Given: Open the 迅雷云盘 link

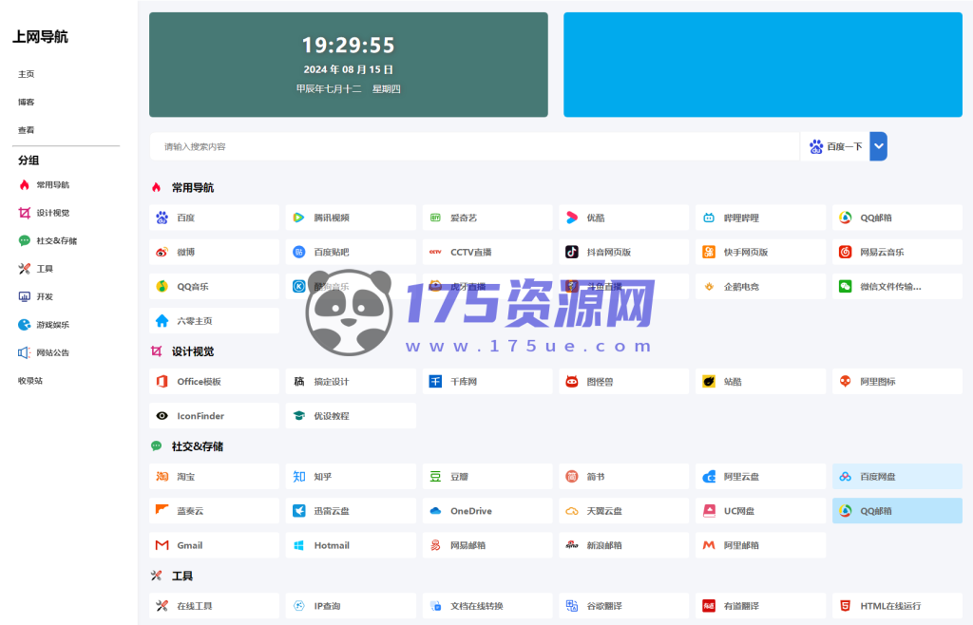Looking at the screenshot, I should tap(351, 511).
